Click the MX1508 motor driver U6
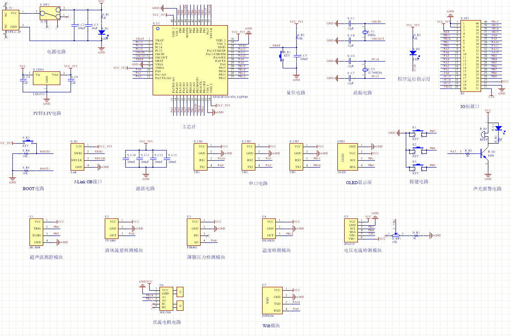Screen dimensions: 511x336 166,299
